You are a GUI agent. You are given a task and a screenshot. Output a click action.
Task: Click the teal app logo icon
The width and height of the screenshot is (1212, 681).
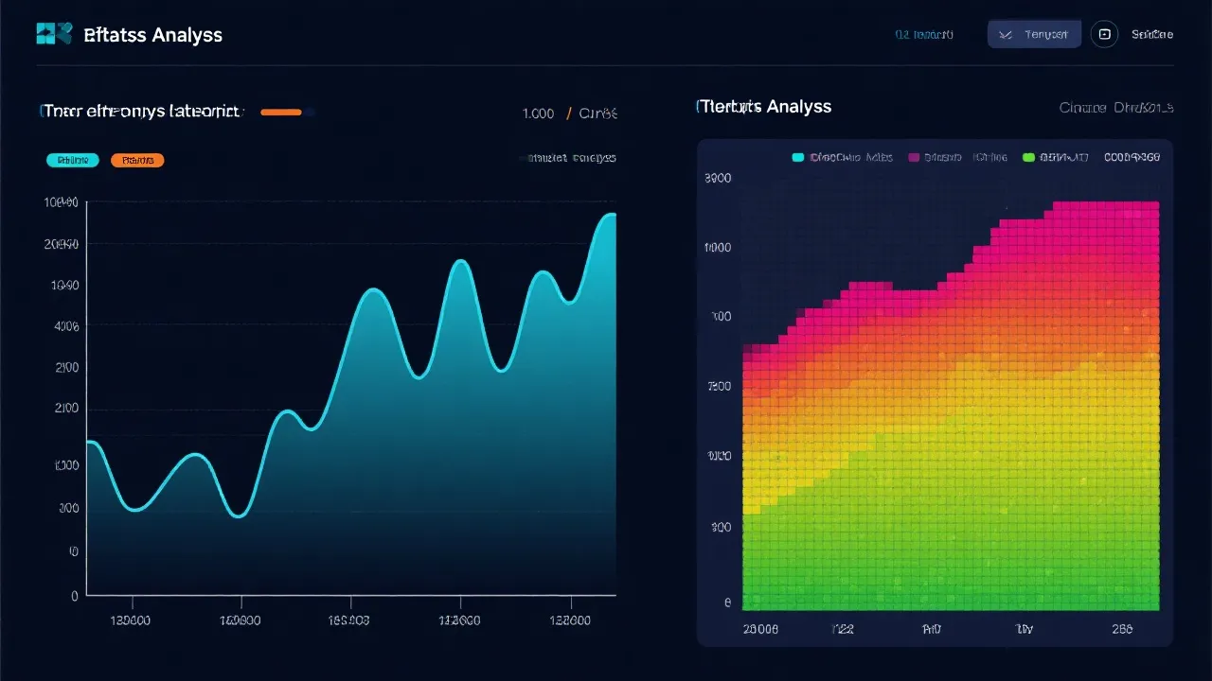54,34
